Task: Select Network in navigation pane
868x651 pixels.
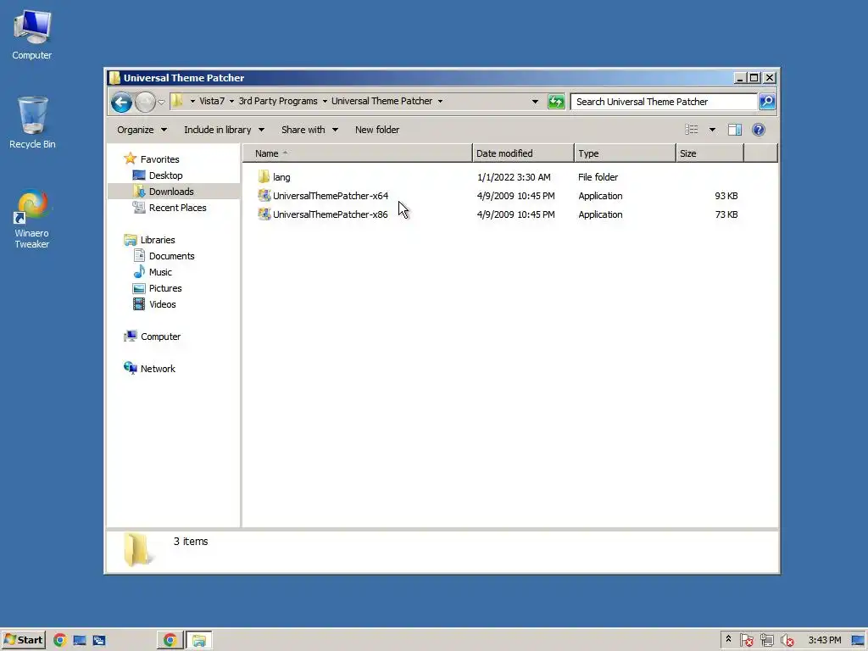Action: (x=149, y=369)
